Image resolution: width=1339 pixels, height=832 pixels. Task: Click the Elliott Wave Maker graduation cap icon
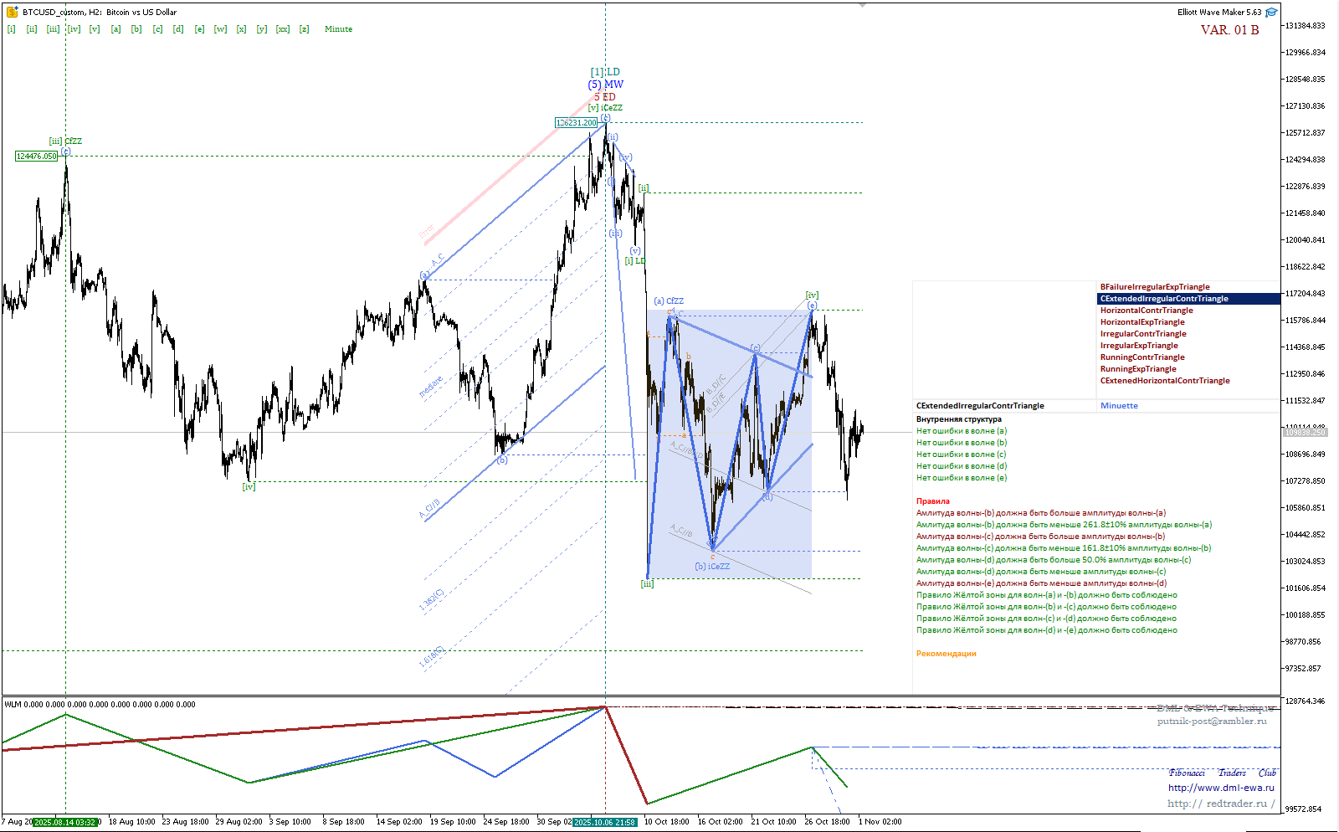coord(1271,12)
